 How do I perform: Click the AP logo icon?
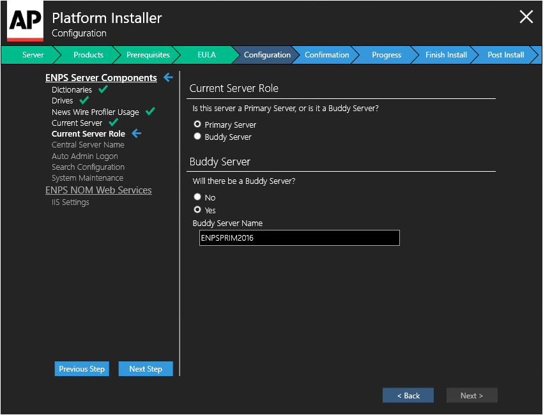[25, 21]
